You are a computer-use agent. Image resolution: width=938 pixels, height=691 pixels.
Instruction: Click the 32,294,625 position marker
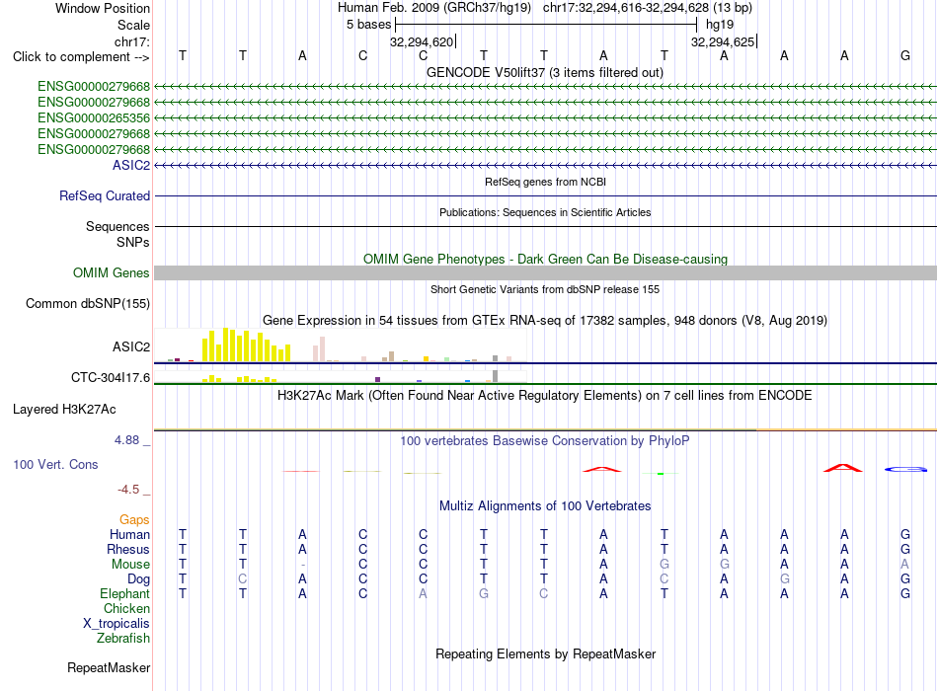coord(723,41)
